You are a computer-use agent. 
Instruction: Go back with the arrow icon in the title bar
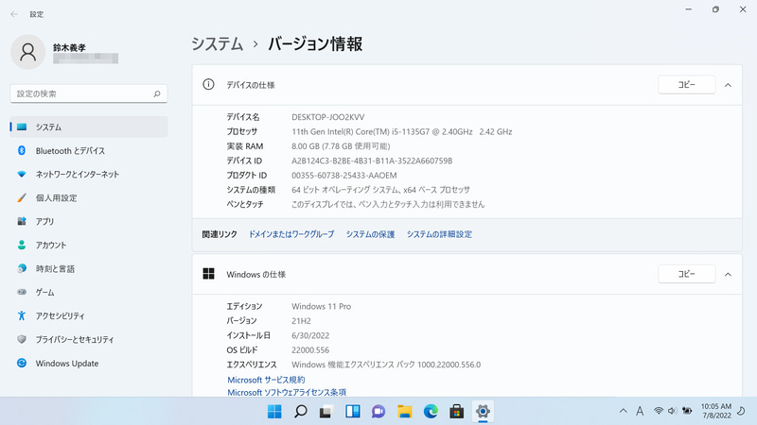(x=14, y=14)
